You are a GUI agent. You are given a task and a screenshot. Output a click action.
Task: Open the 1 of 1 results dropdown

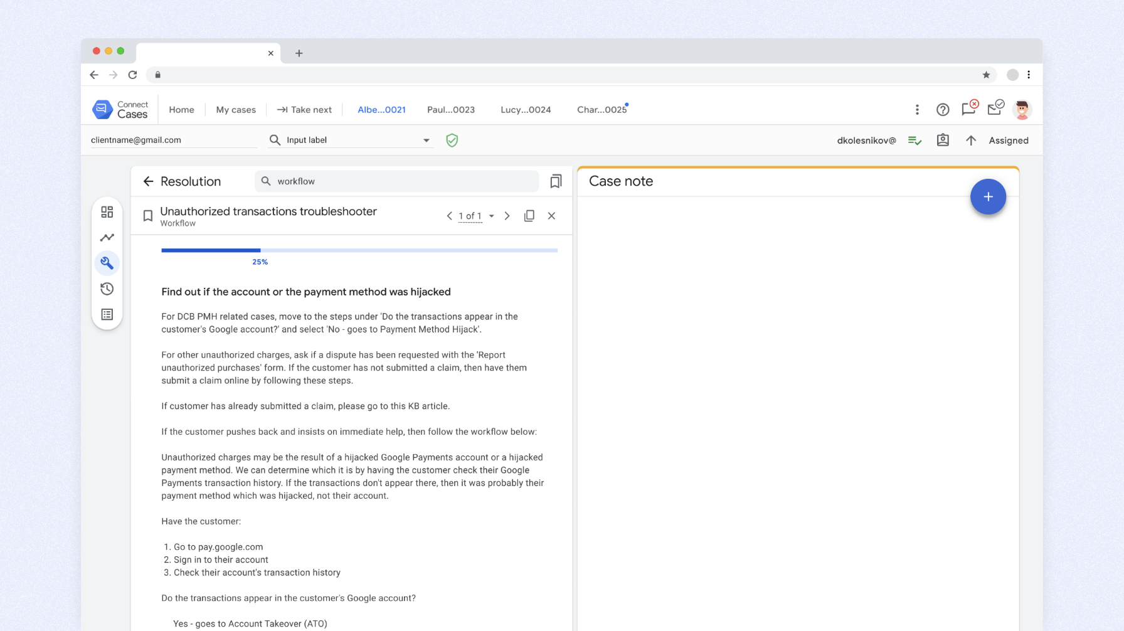[491, 216]
